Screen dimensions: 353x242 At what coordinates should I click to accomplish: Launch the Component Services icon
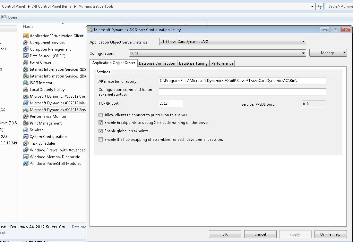click(47, 42)
